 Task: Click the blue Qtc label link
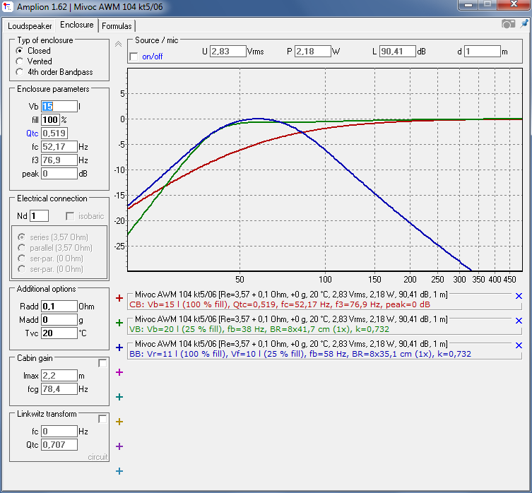coord(32,133)
